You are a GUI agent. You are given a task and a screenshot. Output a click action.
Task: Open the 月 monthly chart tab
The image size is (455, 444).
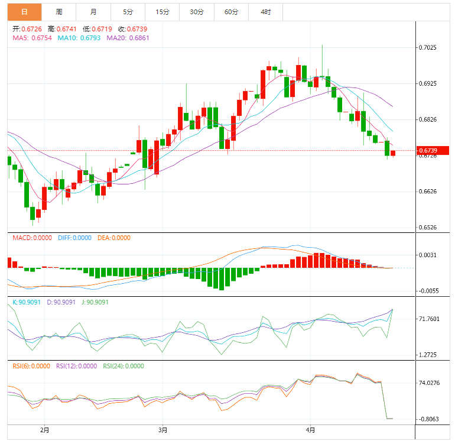point(94,12)
